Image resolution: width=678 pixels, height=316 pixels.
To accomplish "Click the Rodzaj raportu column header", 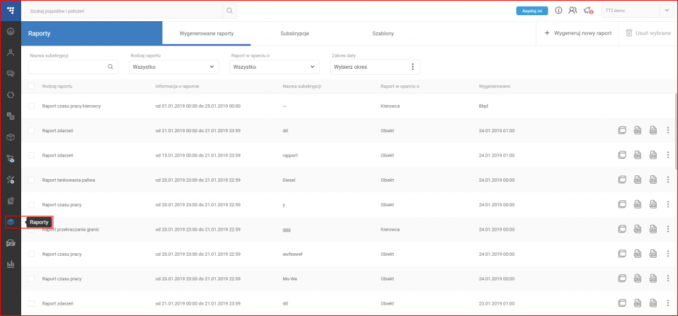I will click(57, 87).
